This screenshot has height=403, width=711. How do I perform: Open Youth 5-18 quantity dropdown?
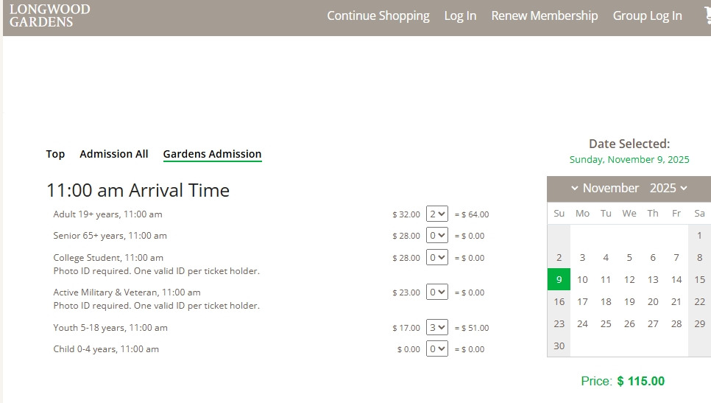437,327
